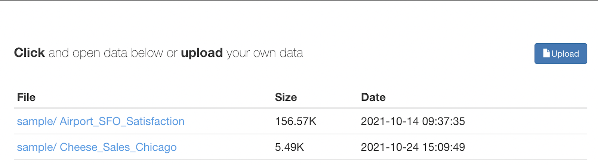
Task: Click the document icon inside Upload button
Action: point(546,53)
